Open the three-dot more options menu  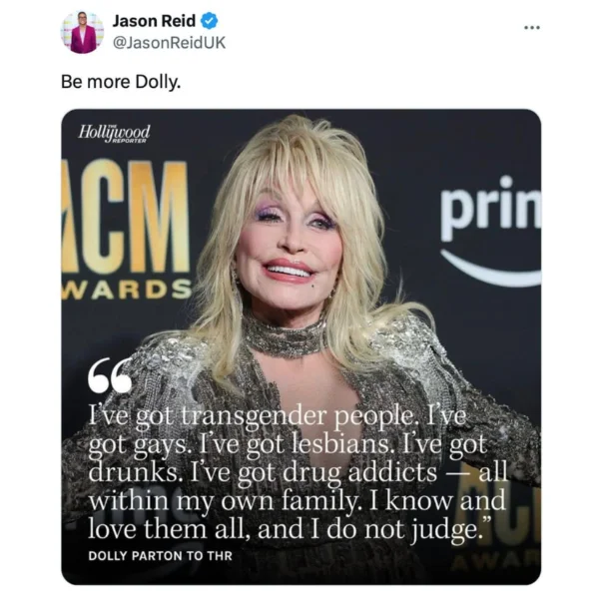coord(532,28)
